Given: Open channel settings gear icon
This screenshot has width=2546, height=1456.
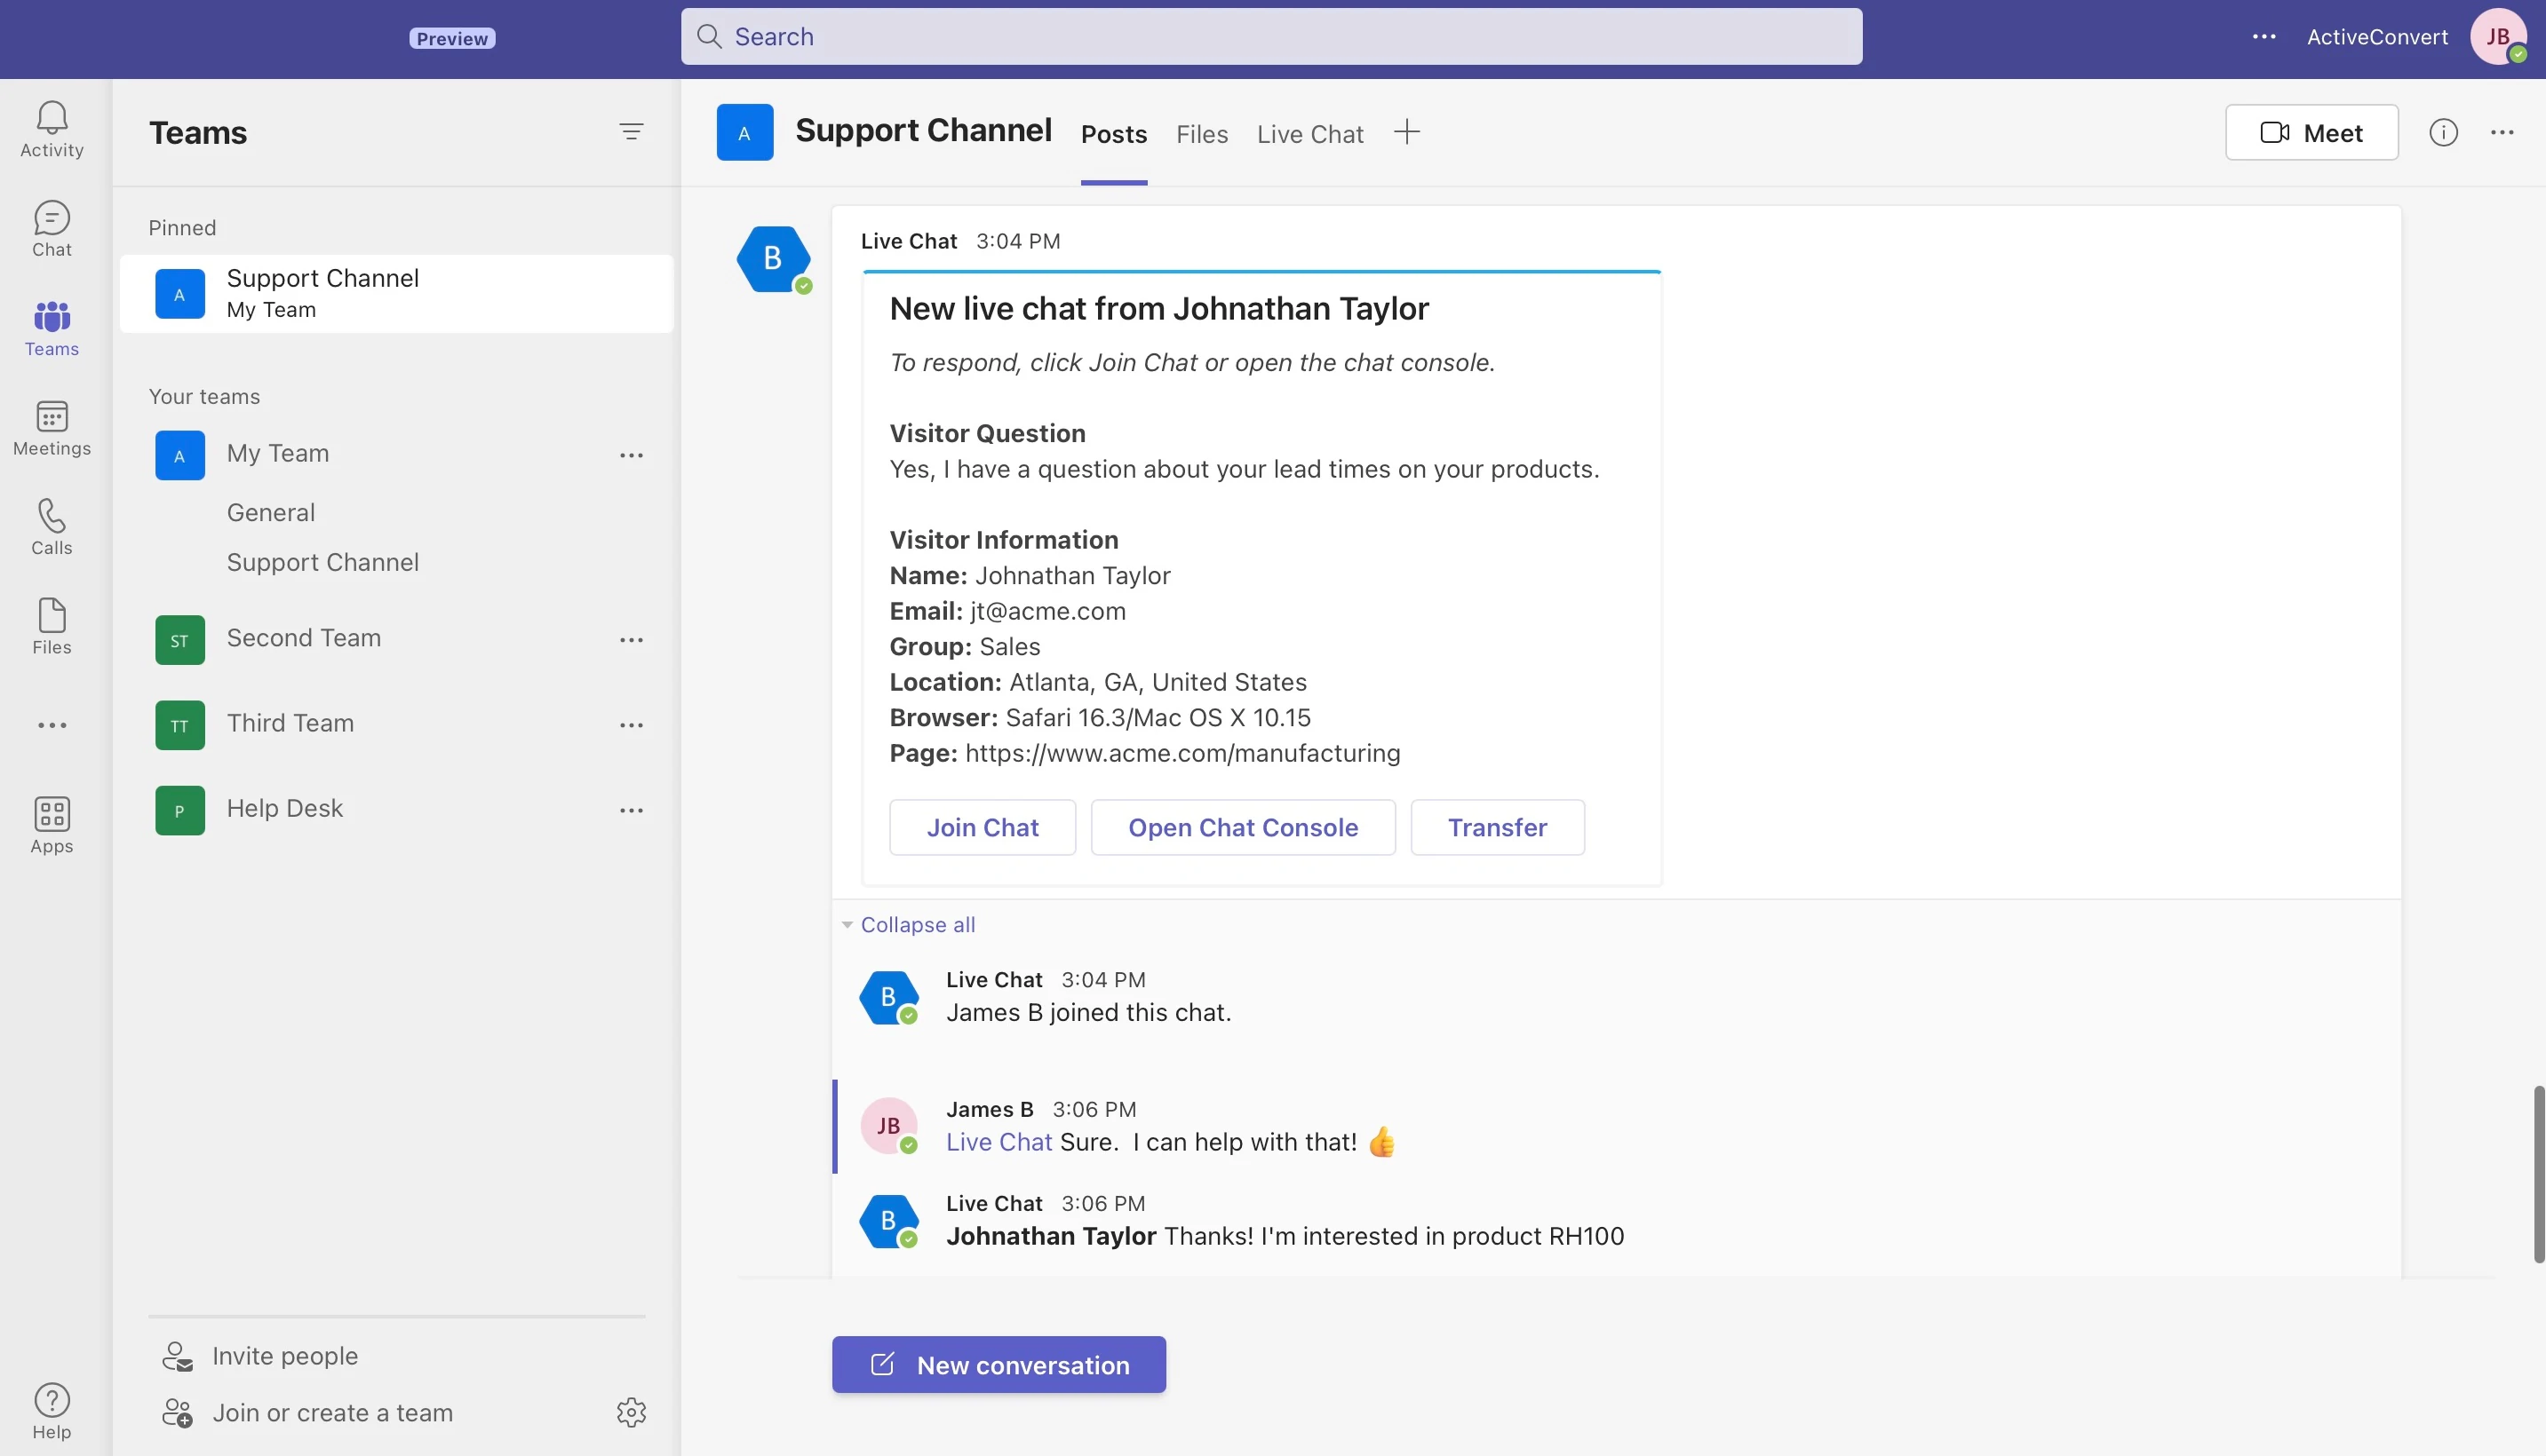Looking at the screenshot, I should (632, 1412).
